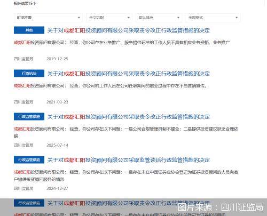Expand the 全部格式 format dropdown
This screenshot has height=216, width=267.
coord(213,18)
